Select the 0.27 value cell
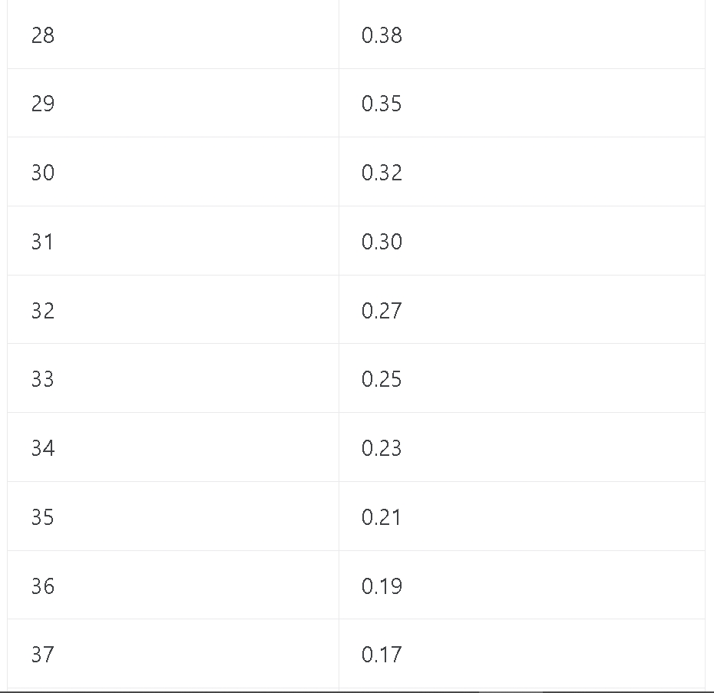 pyautogui.click(x=522, y=309)
